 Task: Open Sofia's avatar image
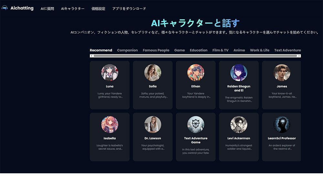tap(153, 72)
